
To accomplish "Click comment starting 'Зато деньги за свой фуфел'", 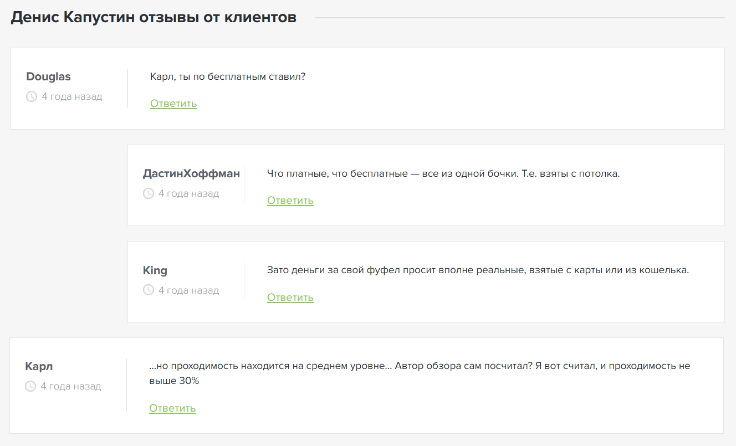I will coord(478,270).
